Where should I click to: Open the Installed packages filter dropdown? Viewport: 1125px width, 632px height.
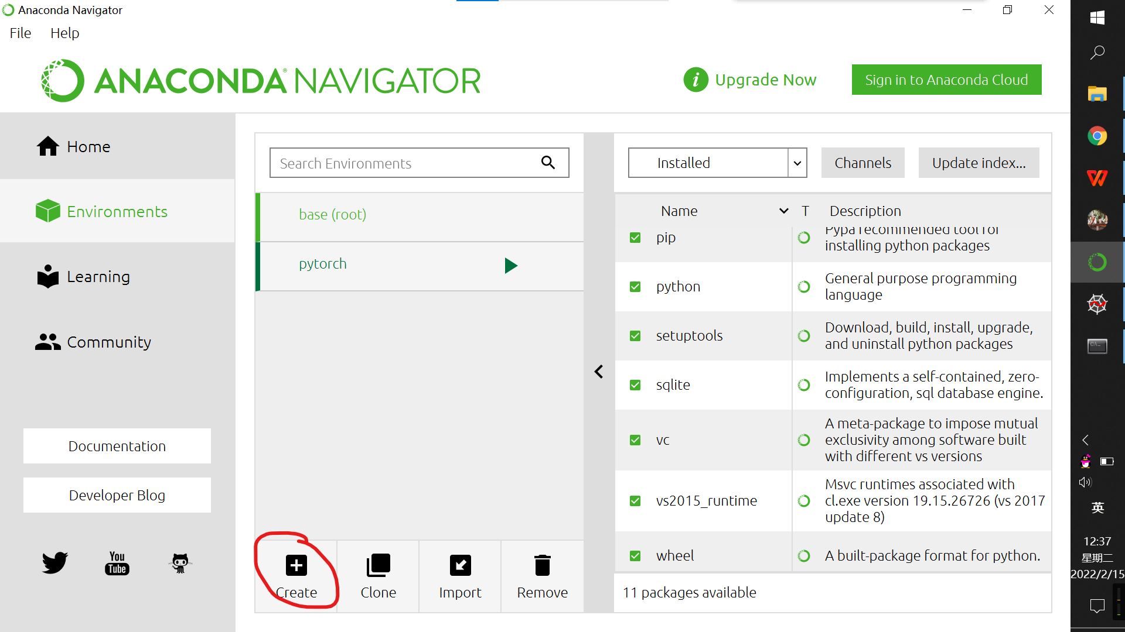pyautogui.click(x=717, y=163)
